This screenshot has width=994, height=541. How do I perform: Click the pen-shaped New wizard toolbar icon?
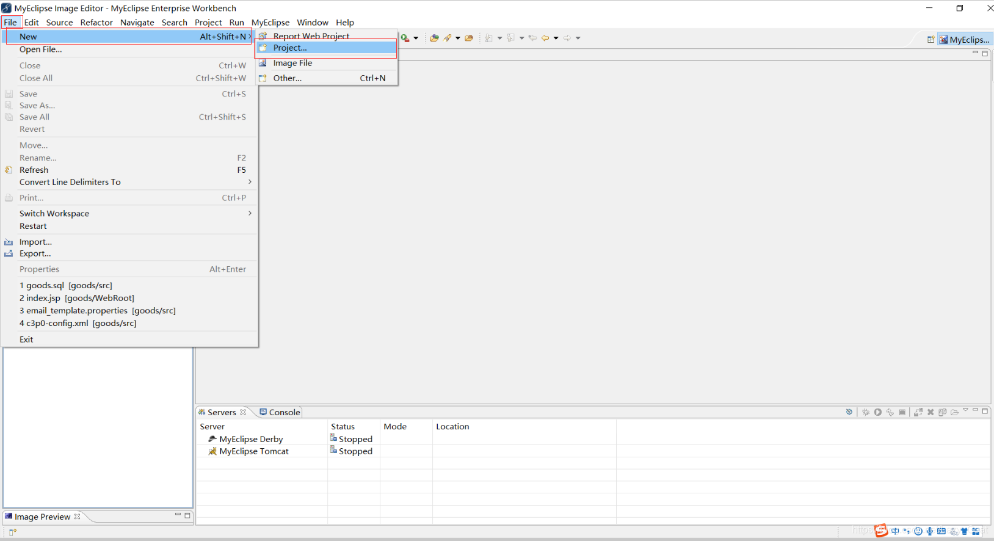[x=448, y=38]
